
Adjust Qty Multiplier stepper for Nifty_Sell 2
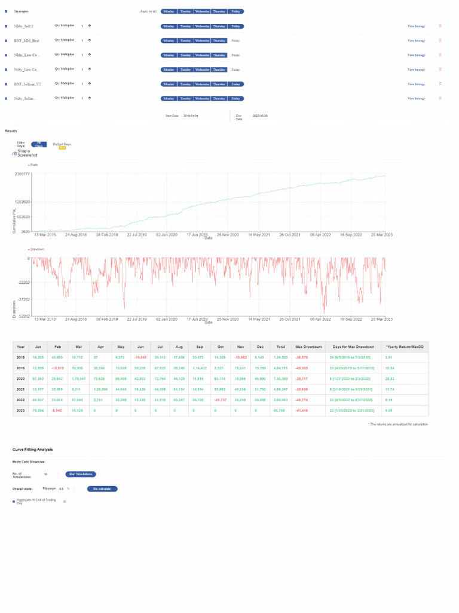click(90, 26)
